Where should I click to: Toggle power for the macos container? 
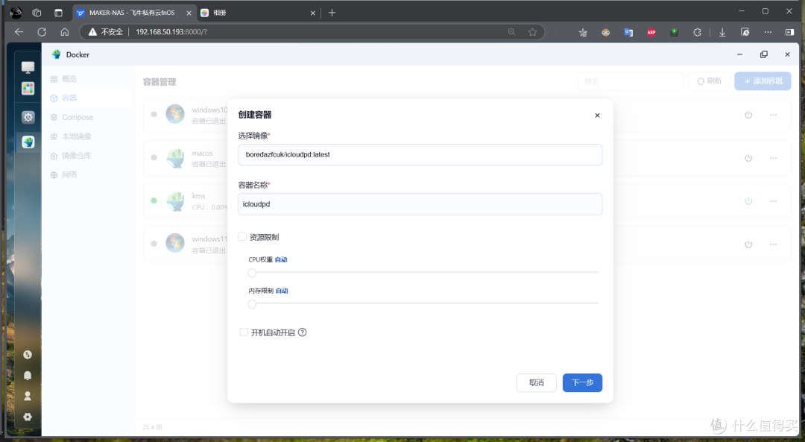(748, 158)
